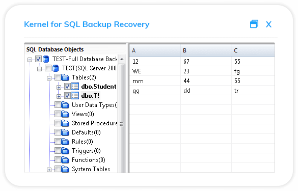Click the TEST-Full Database Backup database icon
The height and width of the screenshot is (191, 298).
click(x=46, y=59)
